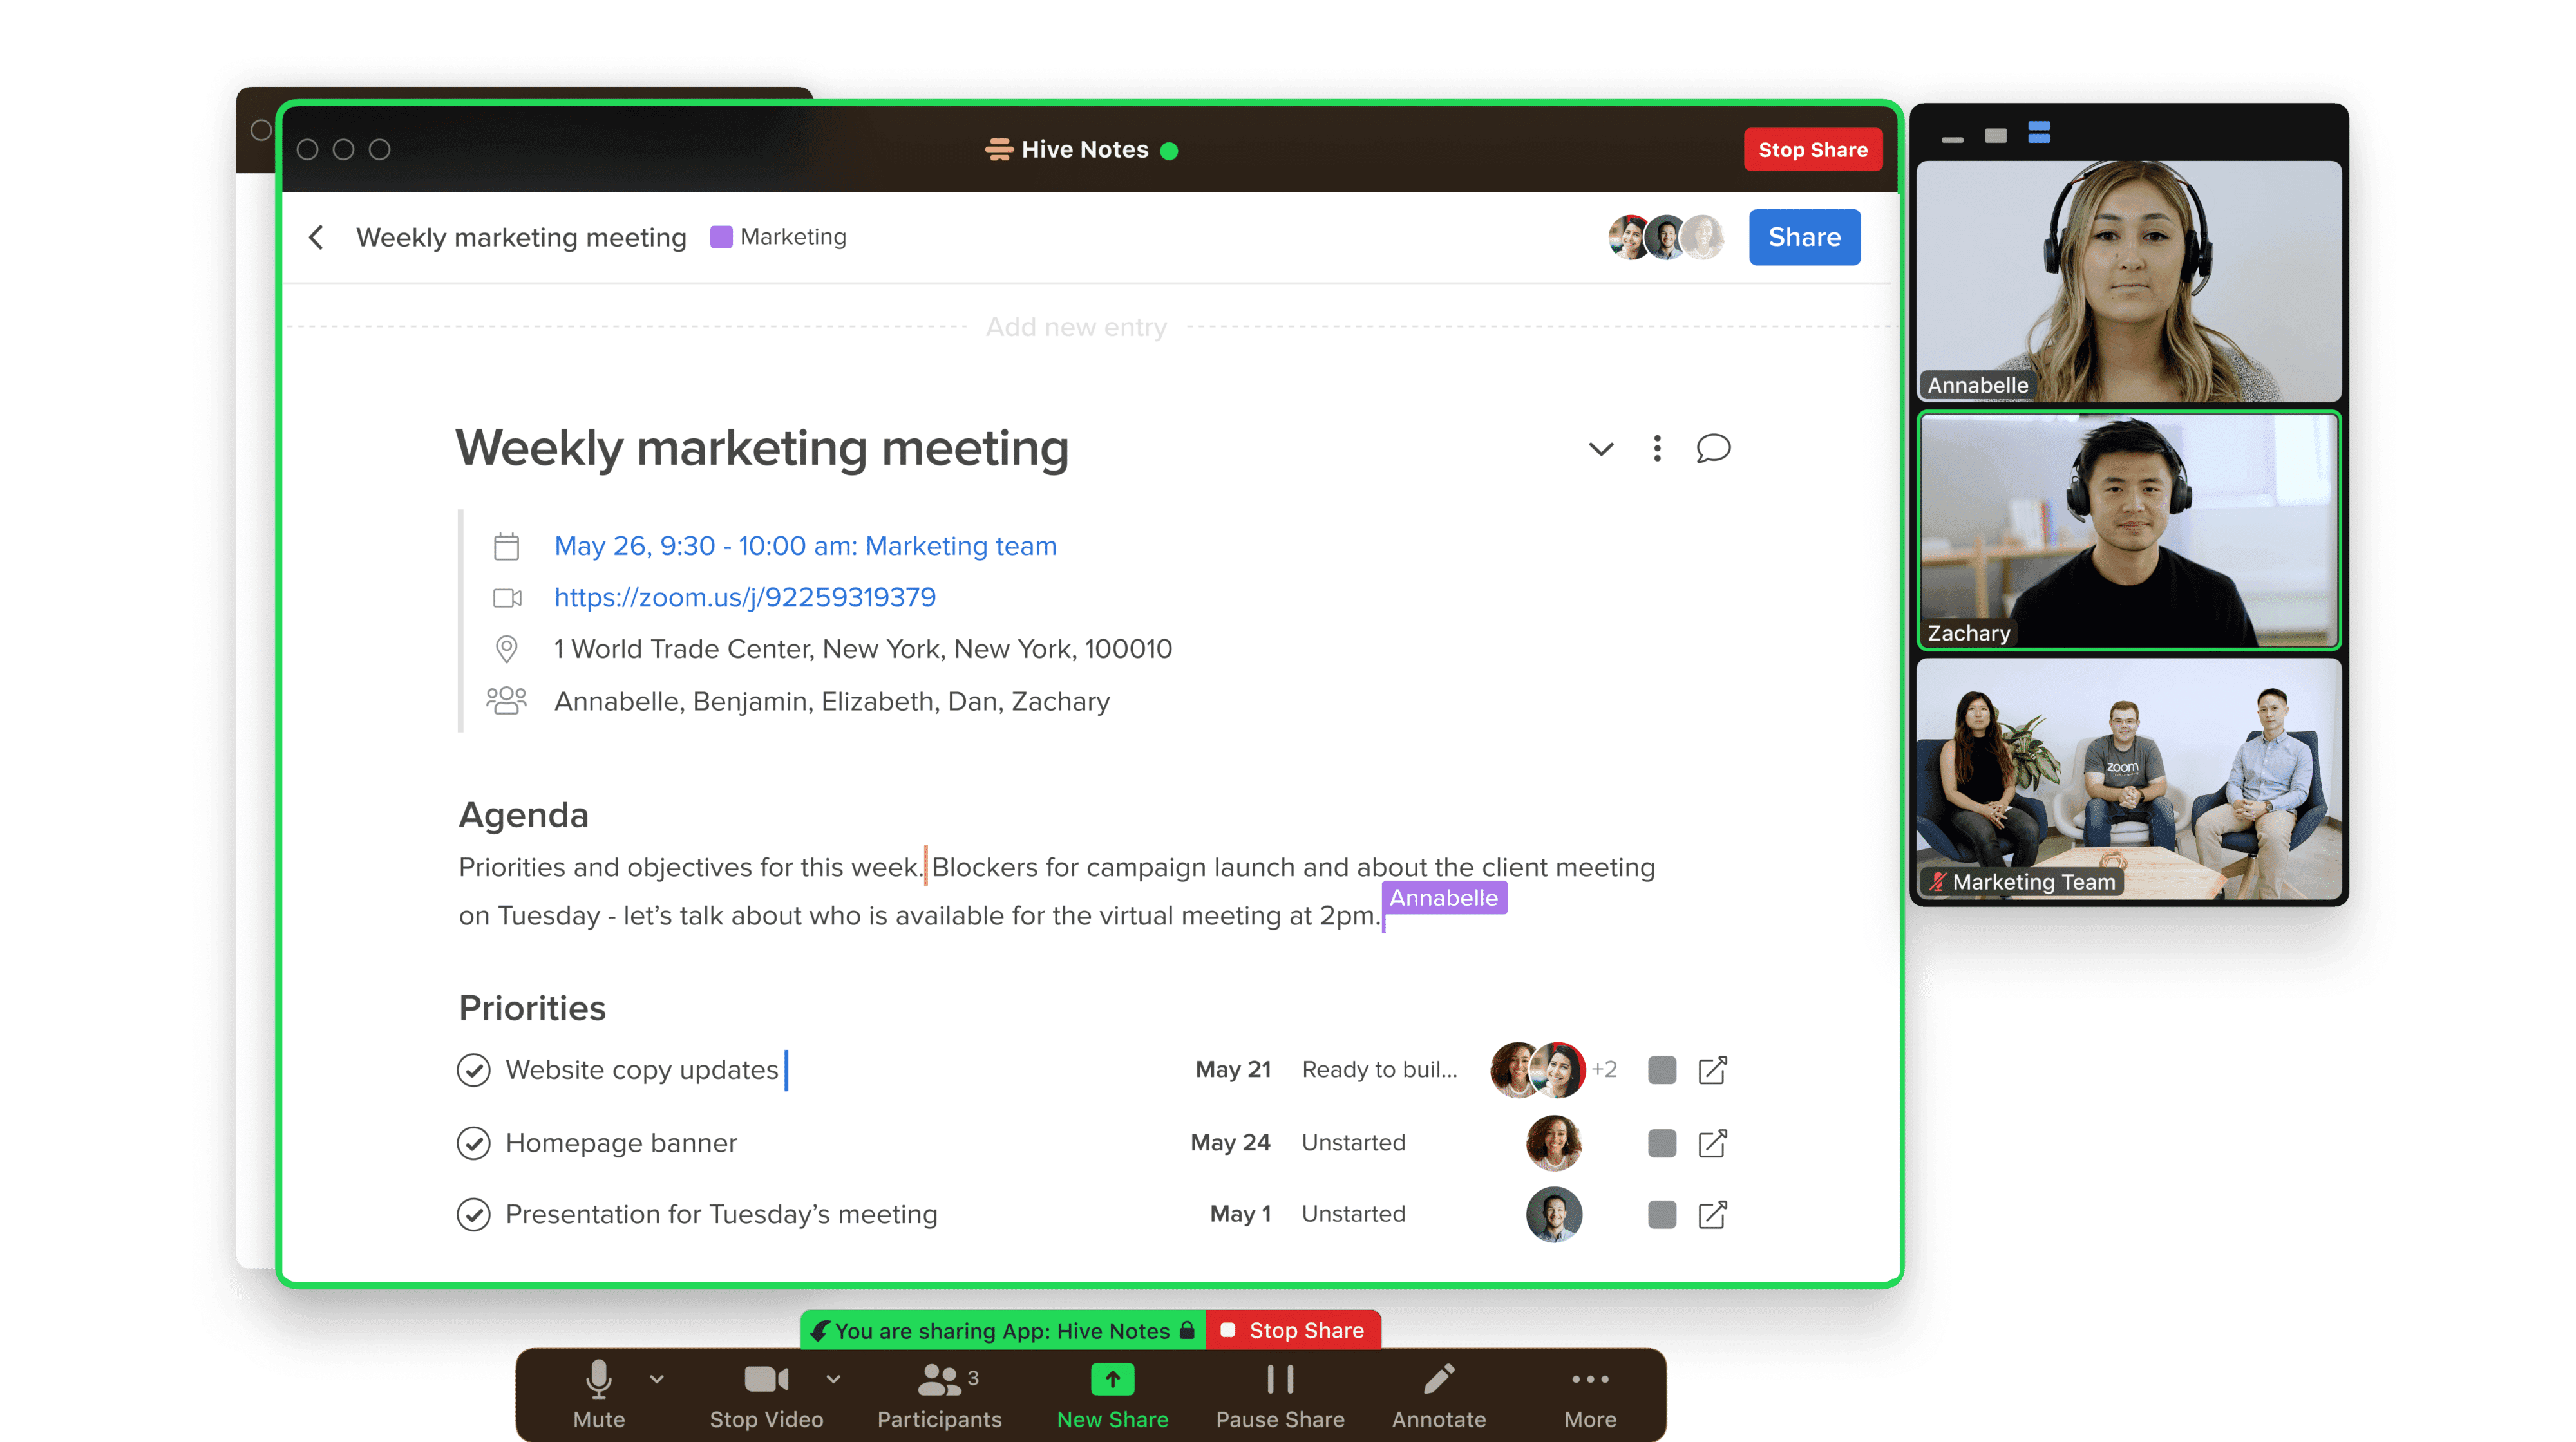Image resolution: width=2576 pixels, height=1442 pixels.
Task: Click the Annotate pencil in the Zoom toolbar
Action: point(1438,1380)
